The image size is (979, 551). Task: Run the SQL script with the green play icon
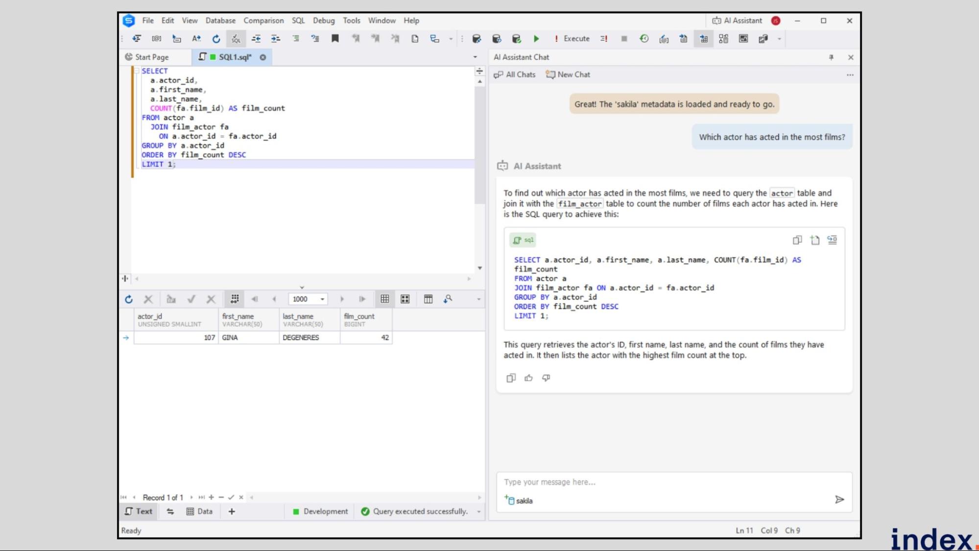[536, 39]
